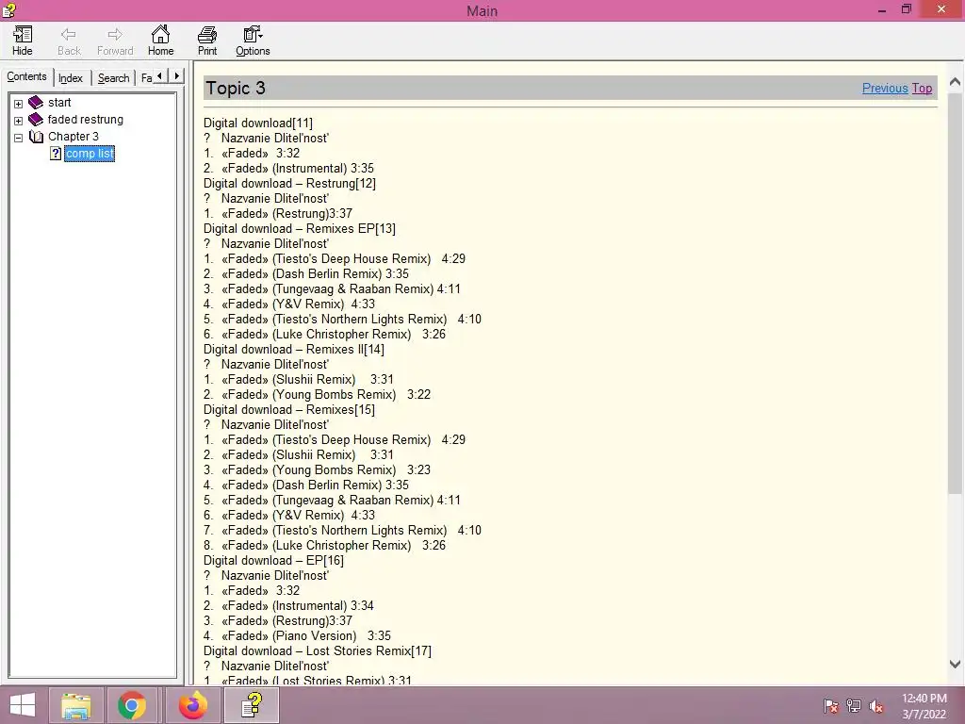Collapse the Chapter 3 tree node
Image resolution: width=965 pixels, height=724 pixels.
19,138
